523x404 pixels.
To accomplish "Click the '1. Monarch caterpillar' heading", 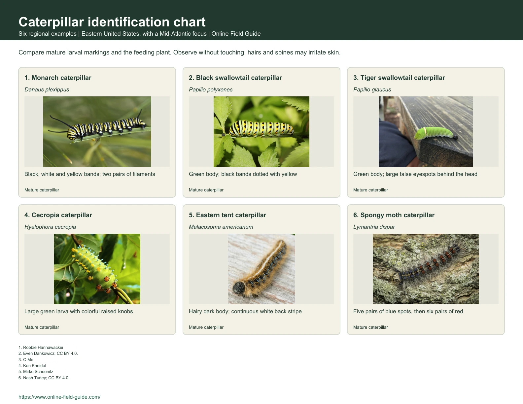I will [x=58, y=78].
